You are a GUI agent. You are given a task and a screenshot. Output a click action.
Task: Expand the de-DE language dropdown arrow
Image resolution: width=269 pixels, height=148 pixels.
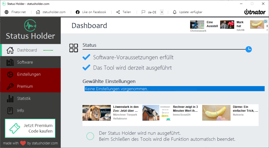pos(162,12)
